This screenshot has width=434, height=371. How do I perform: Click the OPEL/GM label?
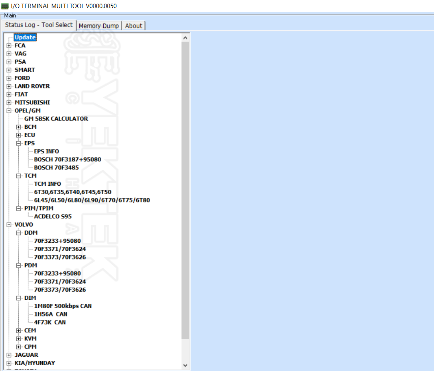[x=28, y=110]
